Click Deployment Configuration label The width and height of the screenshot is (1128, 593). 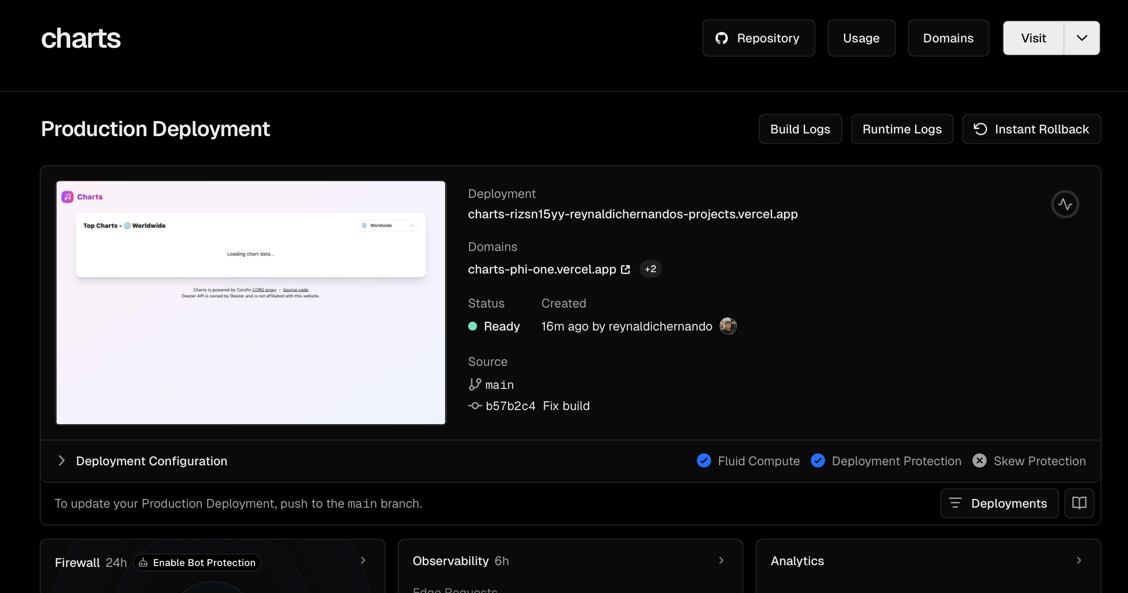(151, 461)
